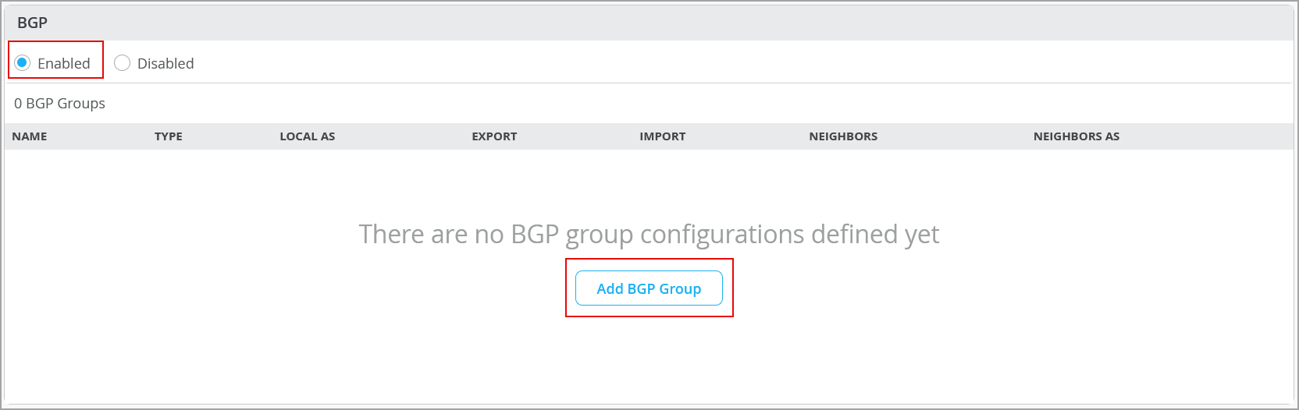Click the 0 BGP Groups count label
Viewport: 1299px width, 410px height.
pyautogui.click(x=60, y=104)
